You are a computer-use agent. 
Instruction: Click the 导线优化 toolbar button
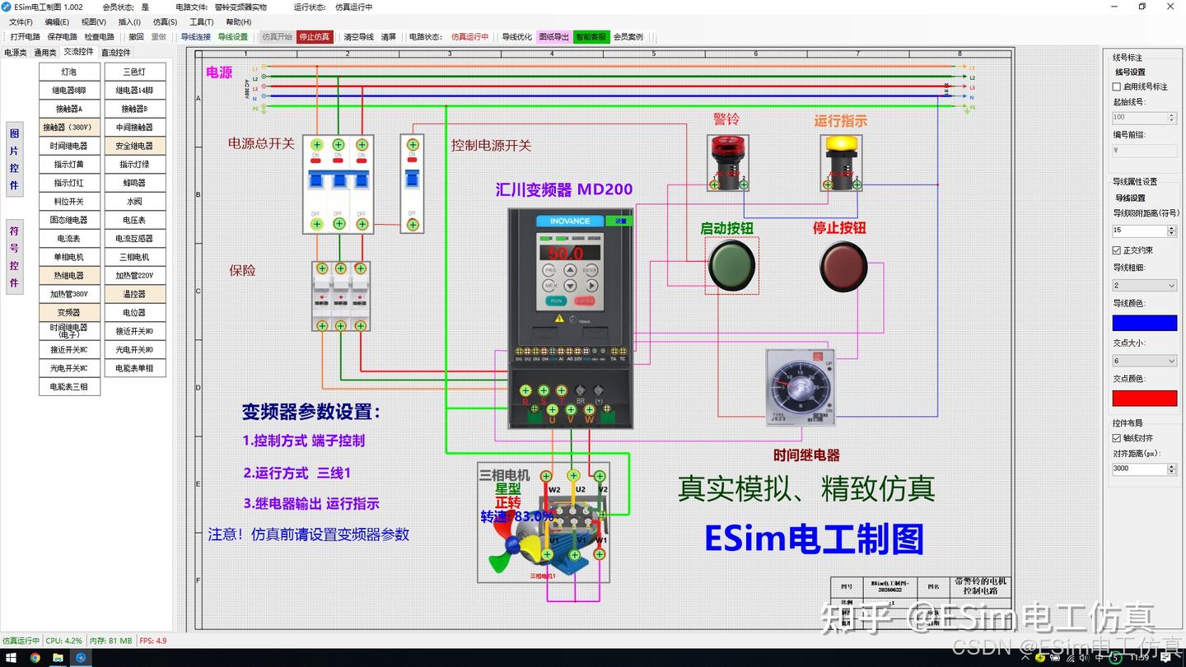coord(516,37)
